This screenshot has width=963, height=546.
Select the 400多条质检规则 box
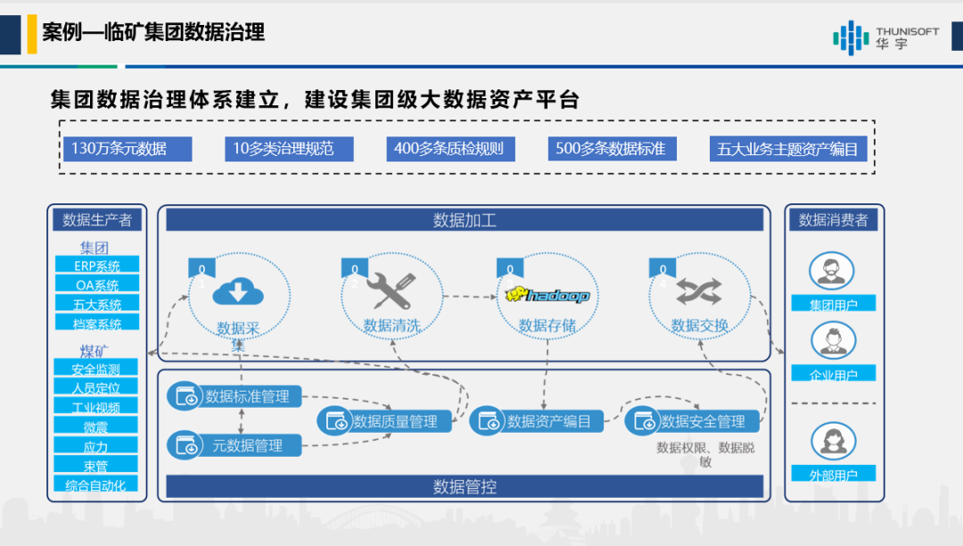[x=451, y=149]
